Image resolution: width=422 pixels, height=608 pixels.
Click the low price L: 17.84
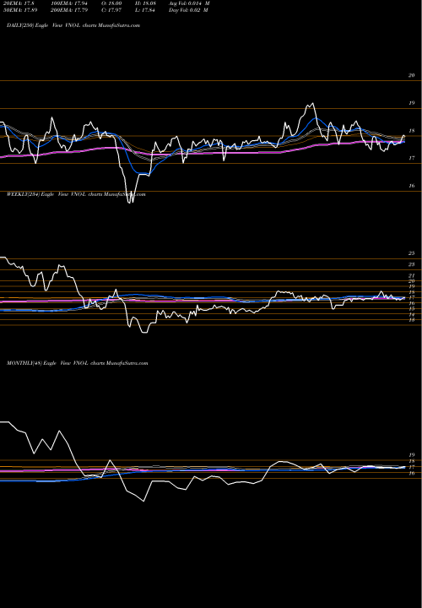pyautogui.click(x=145, y=10)
